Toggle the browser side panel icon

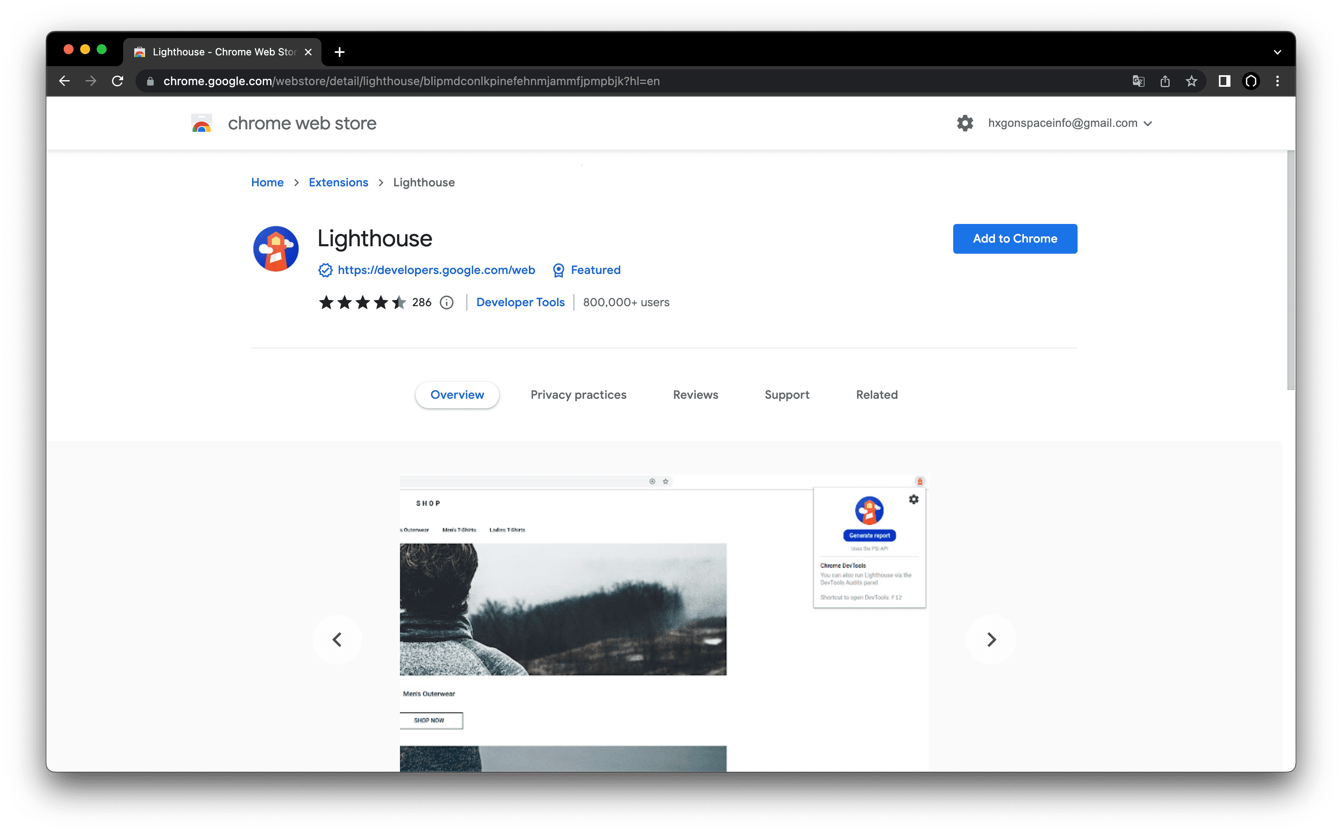[1224, 81]
